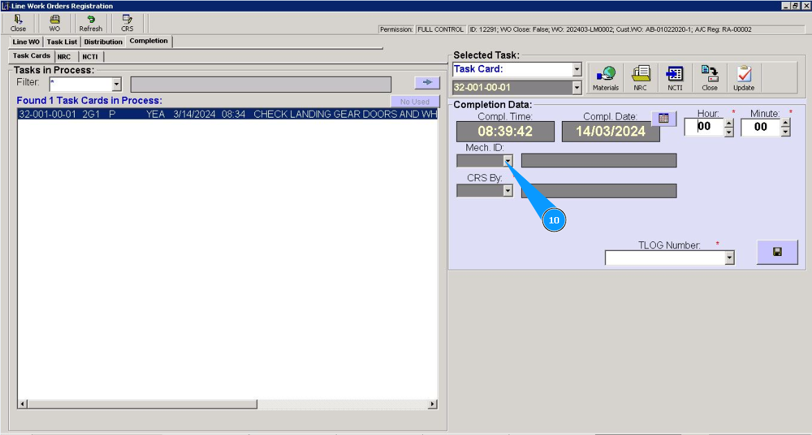Viewport: 812px width, 435px height.
Task: Click the Hour input field
Action: (x=704, y=127)
